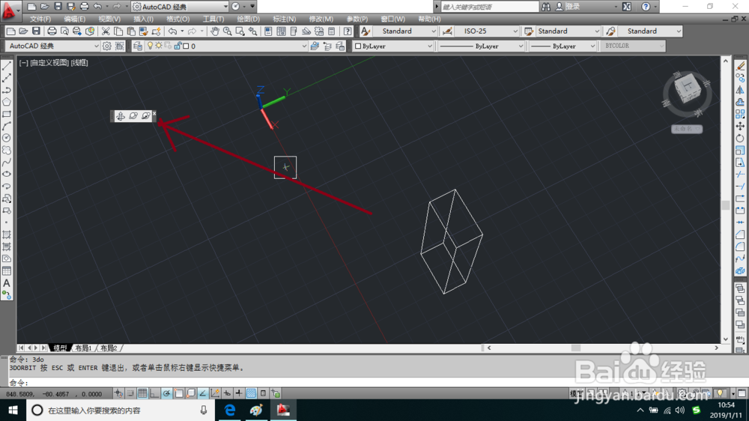
Task: Click the [自定义视图] viewport view label
Action: (x=49, y=63)
